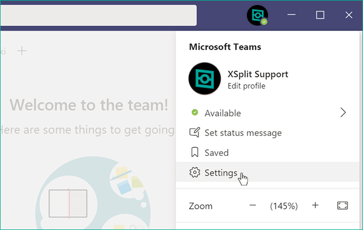Viewport: 363px width, 230px height.
Task: Click the large XSplit profile picture
Action: tap(204, 79)
